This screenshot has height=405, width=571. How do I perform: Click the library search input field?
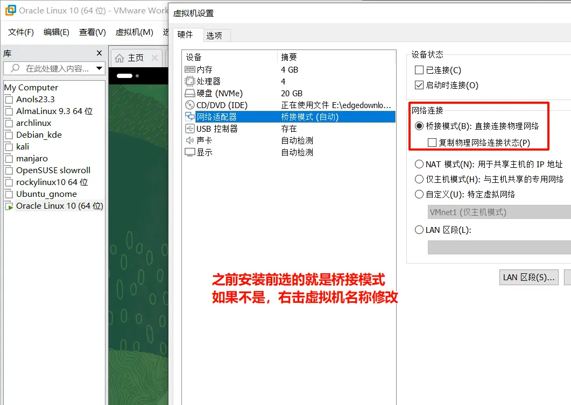coord(51,68)
